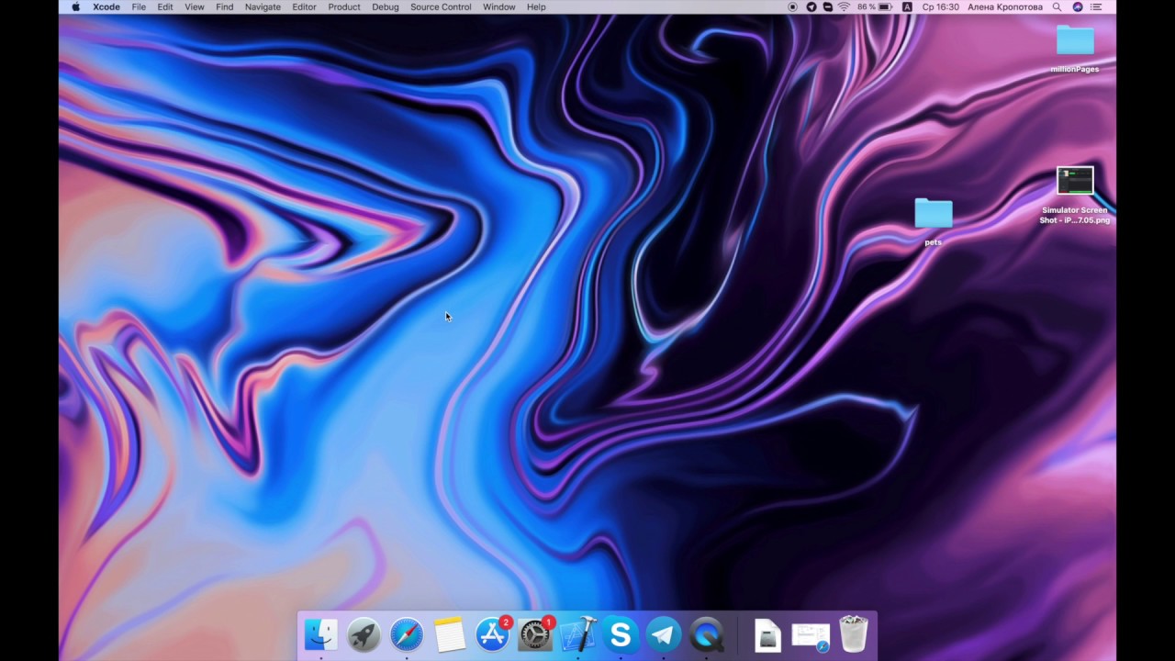Image resolution: width=1175 pixels, height=661 pixels.
Task: Open the Notes app in the Dock
Action: [x=450, y=634]
